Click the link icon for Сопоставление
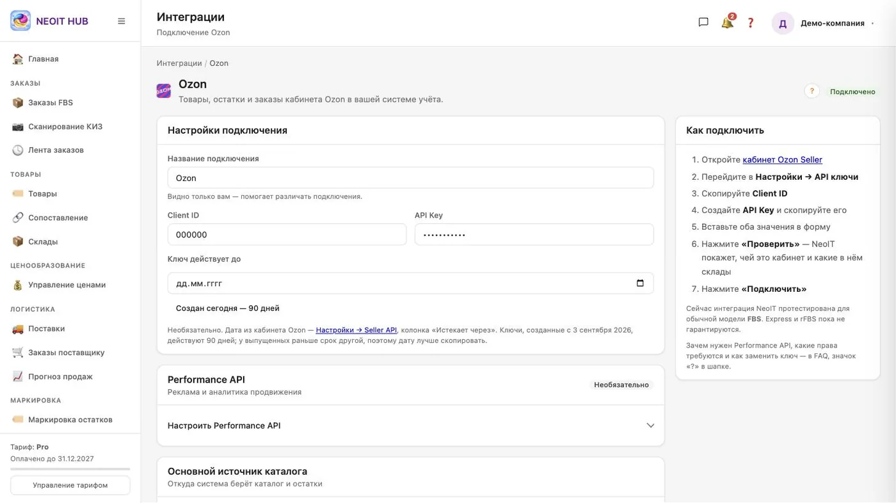Viewport: 896px width, 503px height. (18, 218)
